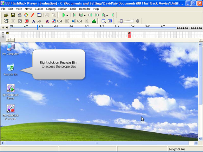Click the Recycle Bin icon in the recording

pos(10,67)
